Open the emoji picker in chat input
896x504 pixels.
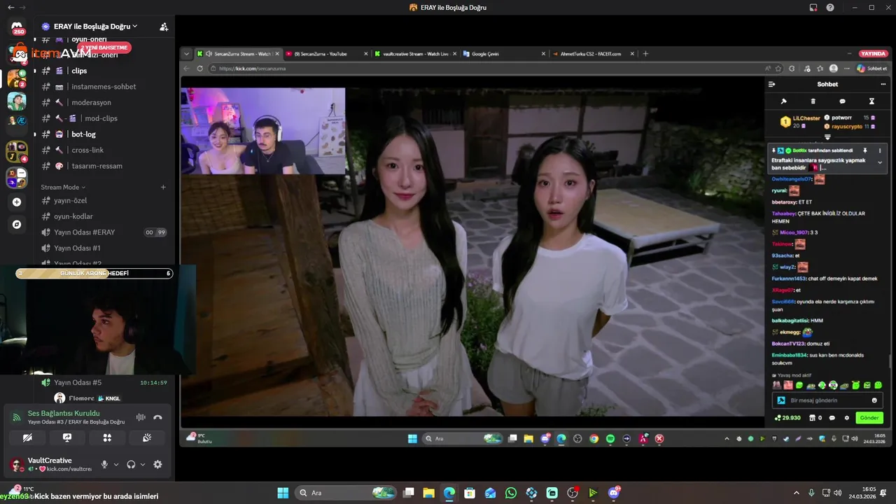click(x=874, y=400)
